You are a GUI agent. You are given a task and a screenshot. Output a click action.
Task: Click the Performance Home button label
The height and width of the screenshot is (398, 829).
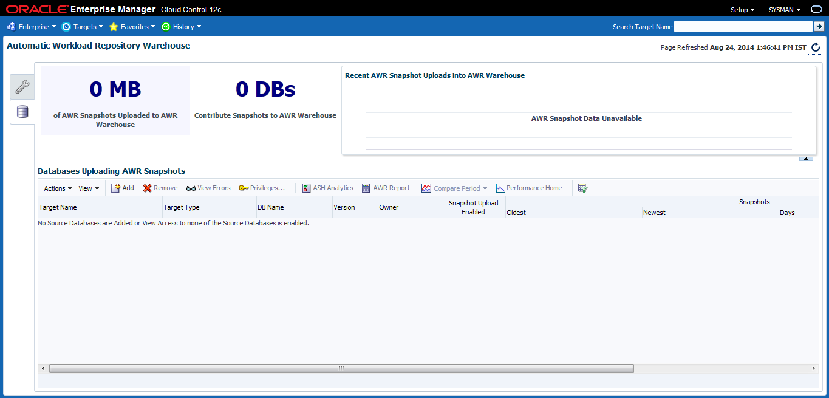coord(534,188)
